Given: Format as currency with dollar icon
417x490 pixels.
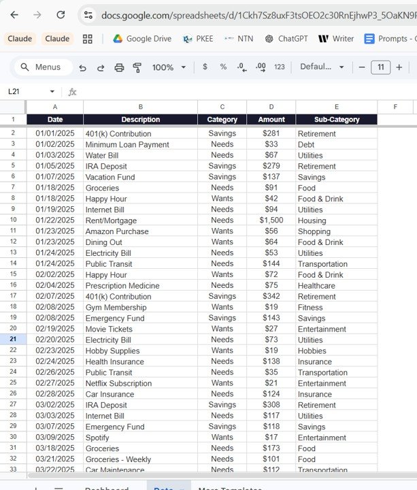Looking at the screenshot, I should [205, 67].
